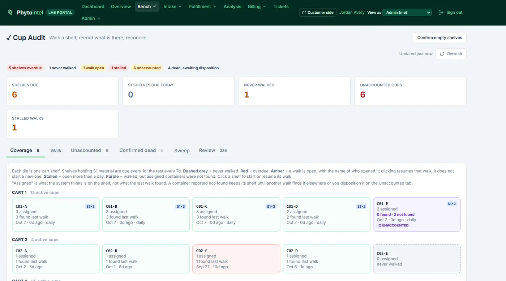Click the LAB PORTAL badge

tap(60, 12)
